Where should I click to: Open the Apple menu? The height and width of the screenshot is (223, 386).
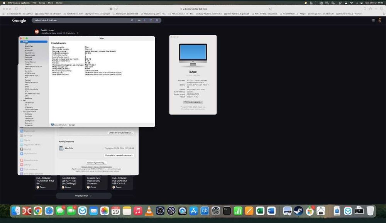pyautogui.click(x=4, y=3)
